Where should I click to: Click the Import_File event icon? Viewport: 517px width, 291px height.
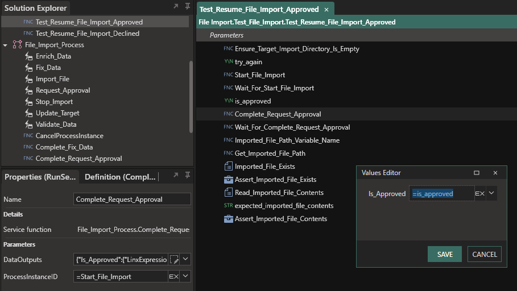(x=28, y=79)
